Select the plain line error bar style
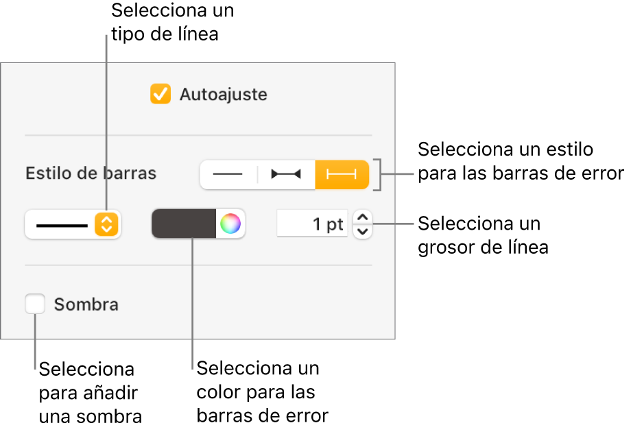631x434 pixels. click(229, 174)
